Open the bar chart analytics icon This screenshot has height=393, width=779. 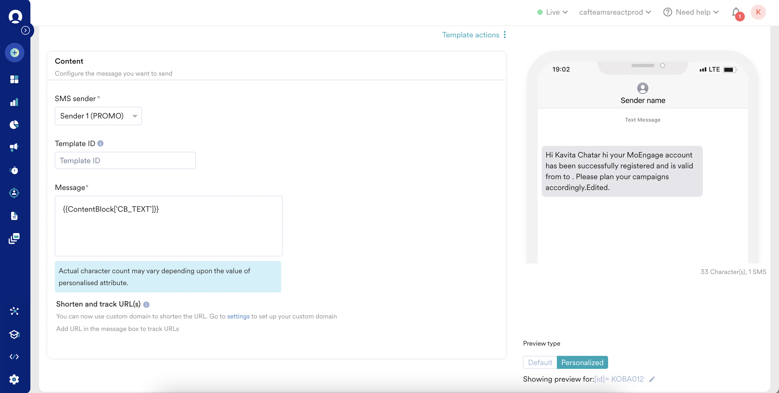point(14,102)
